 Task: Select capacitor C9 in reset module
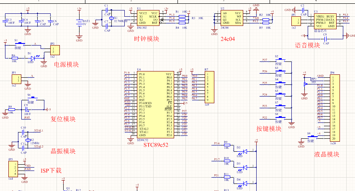(x=27, y=110)
